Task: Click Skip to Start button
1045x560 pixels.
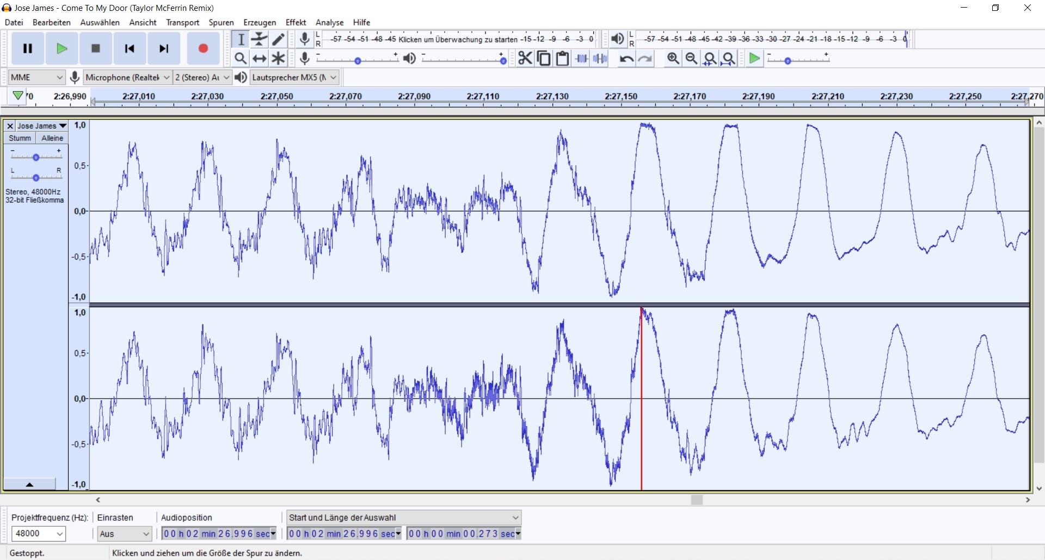Action: point(130,48)
